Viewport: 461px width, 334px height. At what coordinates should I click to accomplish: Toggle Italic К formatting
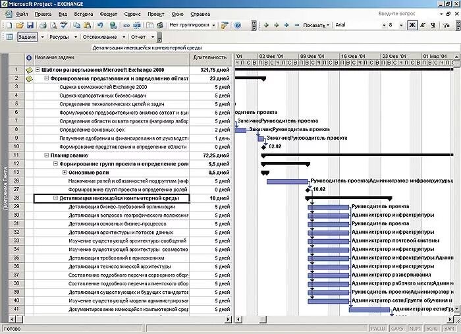[423, 25]
